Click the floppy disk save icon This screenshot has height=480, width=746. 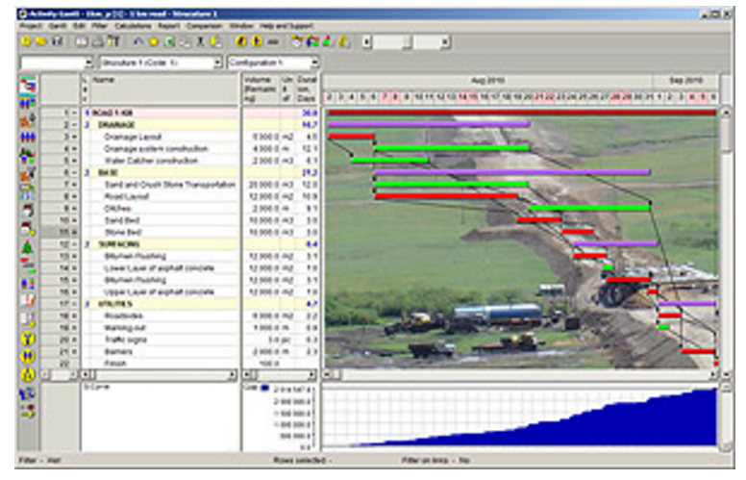pyautogui.click(x=58, y=42)
